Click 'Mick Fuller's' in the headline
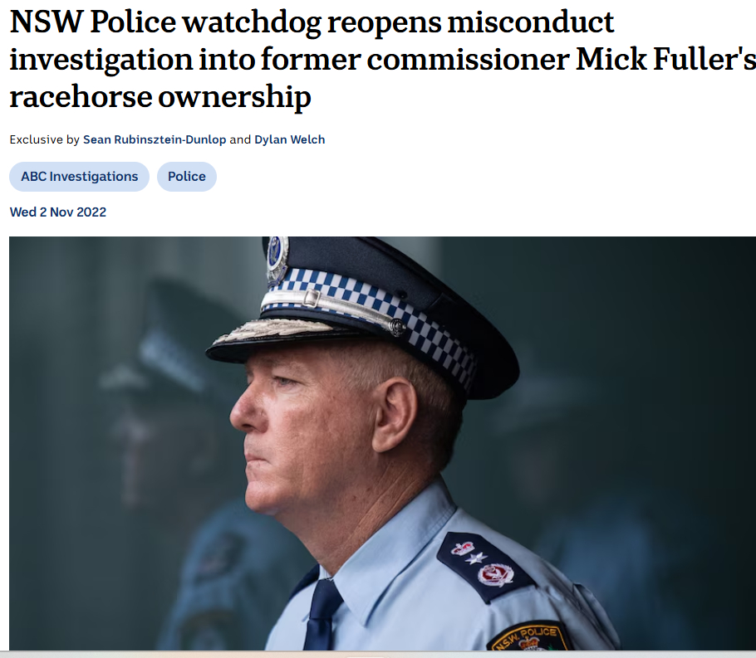Viewport: 756px width, 658px height. 665,60
